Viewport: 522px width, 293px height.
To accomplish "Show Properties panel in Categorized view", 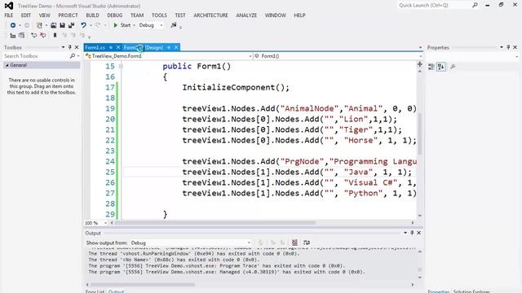I will (431, 67).
